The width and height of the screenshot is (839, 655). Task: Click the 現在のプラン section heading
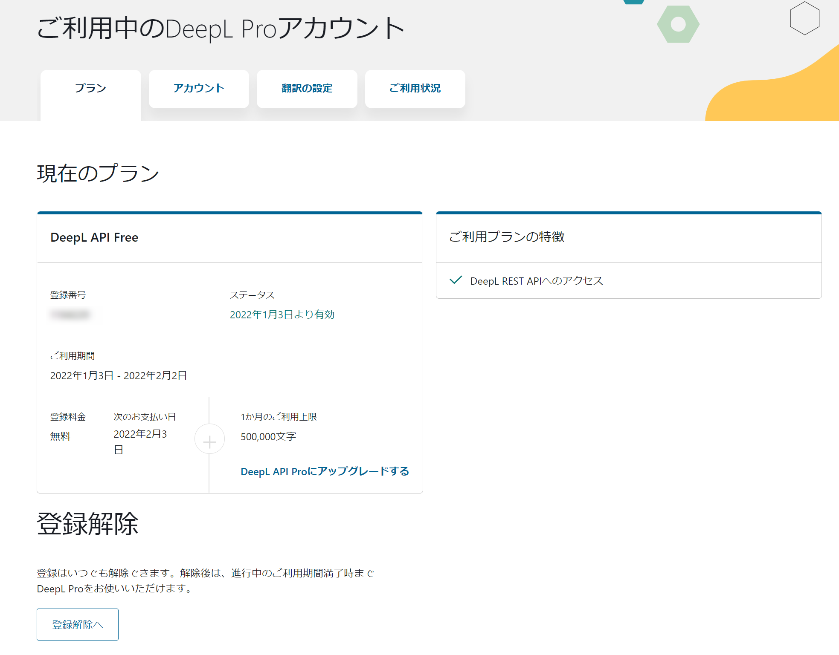click(x=98, y=173)
